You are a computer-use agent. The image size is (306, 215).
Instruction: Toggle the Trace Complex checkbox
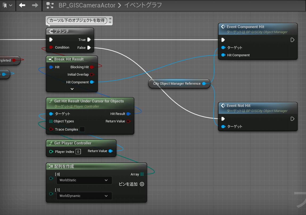(x=82, y=129)
